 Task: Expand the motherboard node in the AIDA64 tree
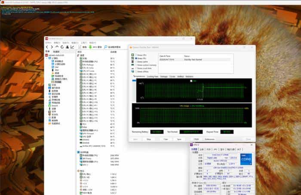point(47,85)
